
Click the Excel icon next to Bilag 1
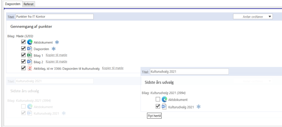(x=30, y=55)
